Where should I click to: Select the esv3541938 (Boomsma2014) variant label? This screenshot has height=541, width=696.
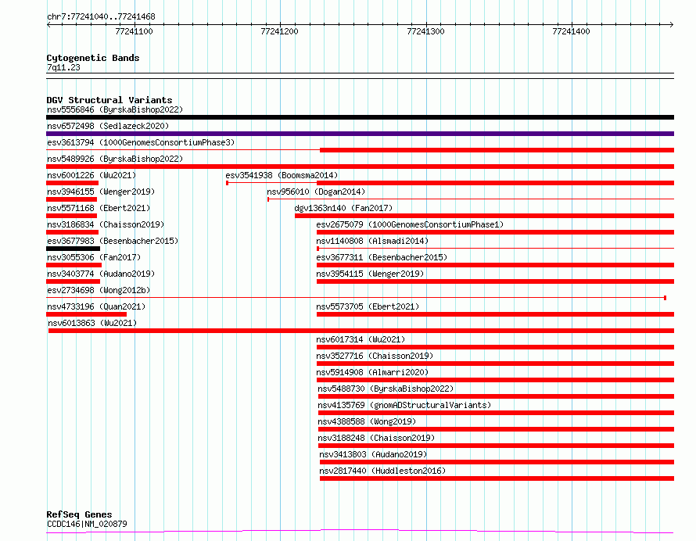(x=282, y=175)
